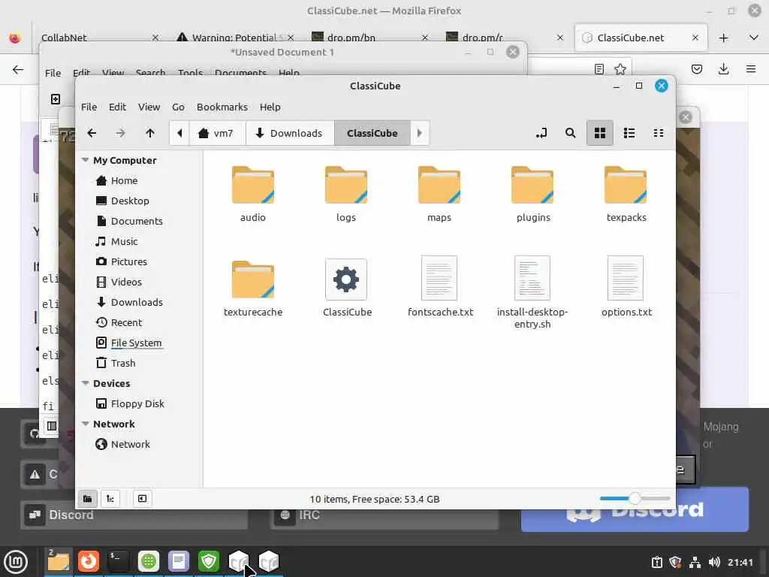Switch to icon view
769x577 pixels.
click(x=600, y=133)
